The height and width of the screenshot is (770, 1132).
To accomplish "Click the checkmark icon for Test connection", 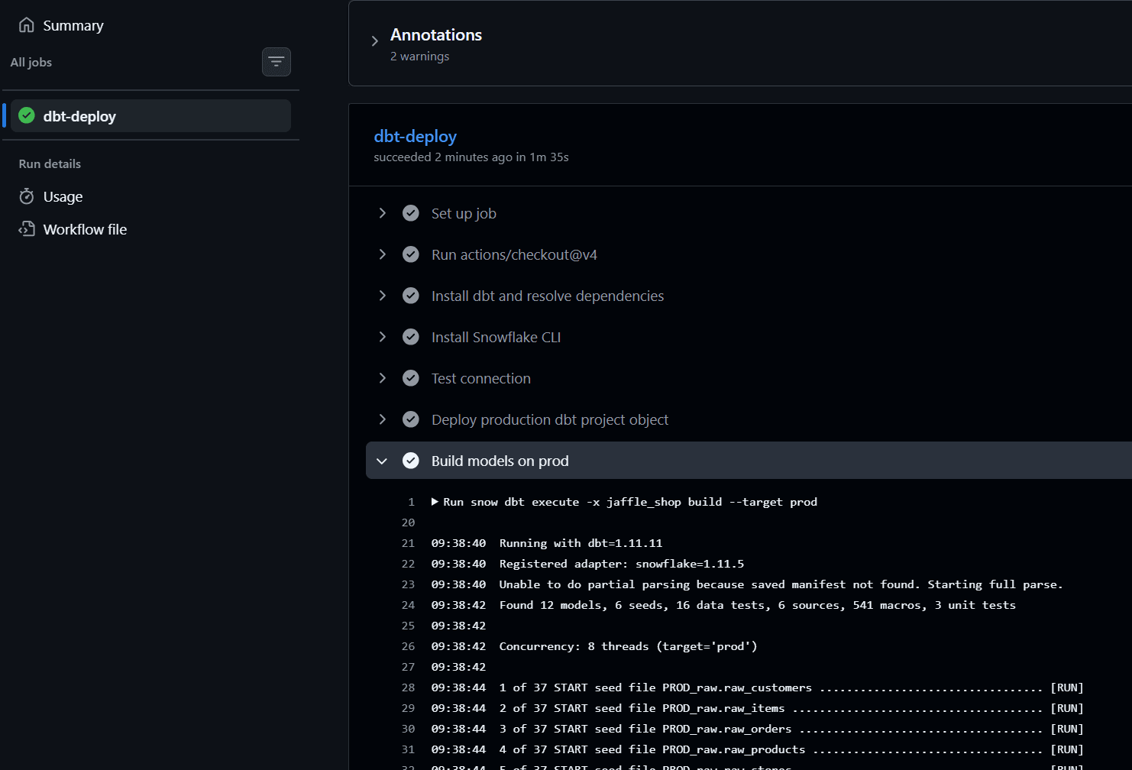I will 411,378.
